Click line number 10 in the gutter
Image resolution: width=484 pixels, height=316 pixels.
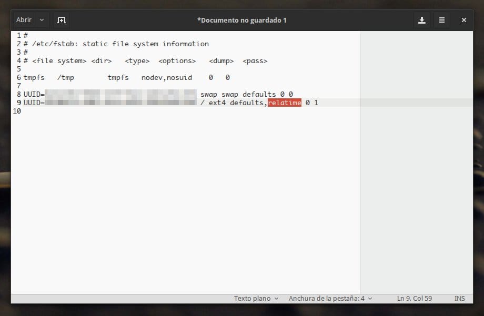[x=17, y=111]
